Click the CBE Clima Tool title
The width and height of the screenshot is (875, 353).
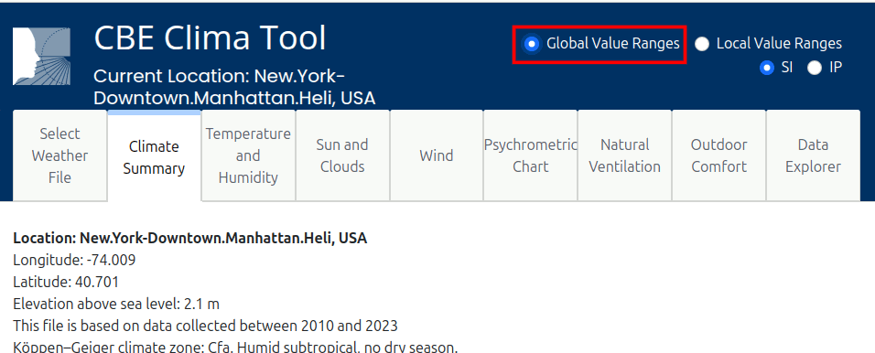(210, 38)
